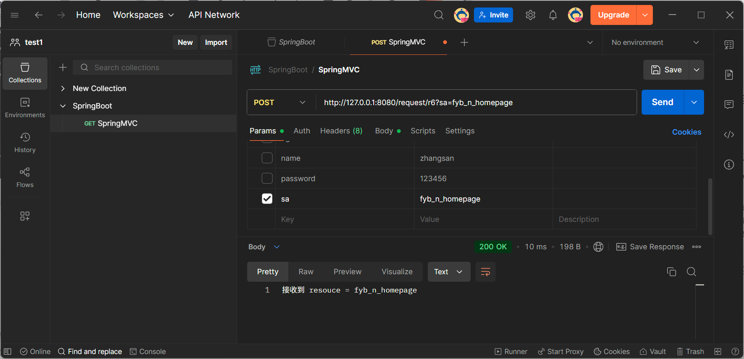Open the POST method dropdown

pyautogui.click(x=280, y=102)
